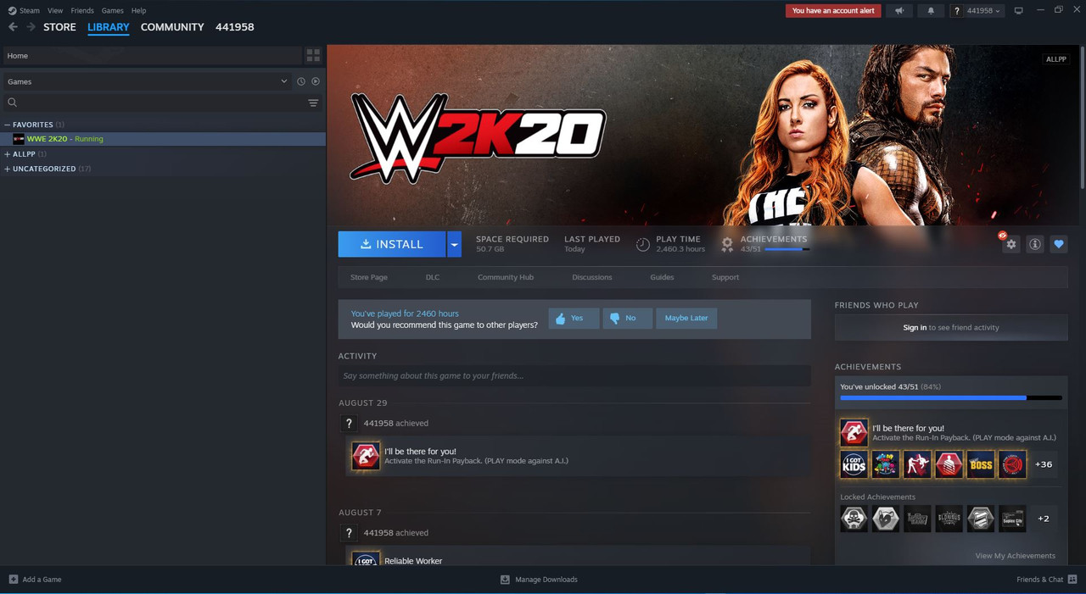Click the Home library button

pyautogui.click(x=152, y=56)
